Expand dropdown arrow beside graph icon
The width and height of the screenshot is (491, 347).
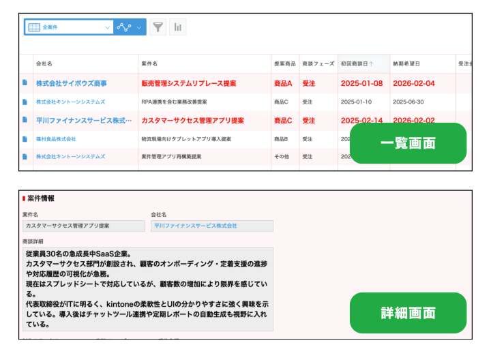coord(139,27)
